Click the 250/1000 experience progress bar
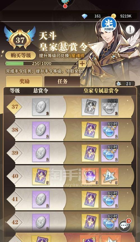 click(x=41, y=63)
